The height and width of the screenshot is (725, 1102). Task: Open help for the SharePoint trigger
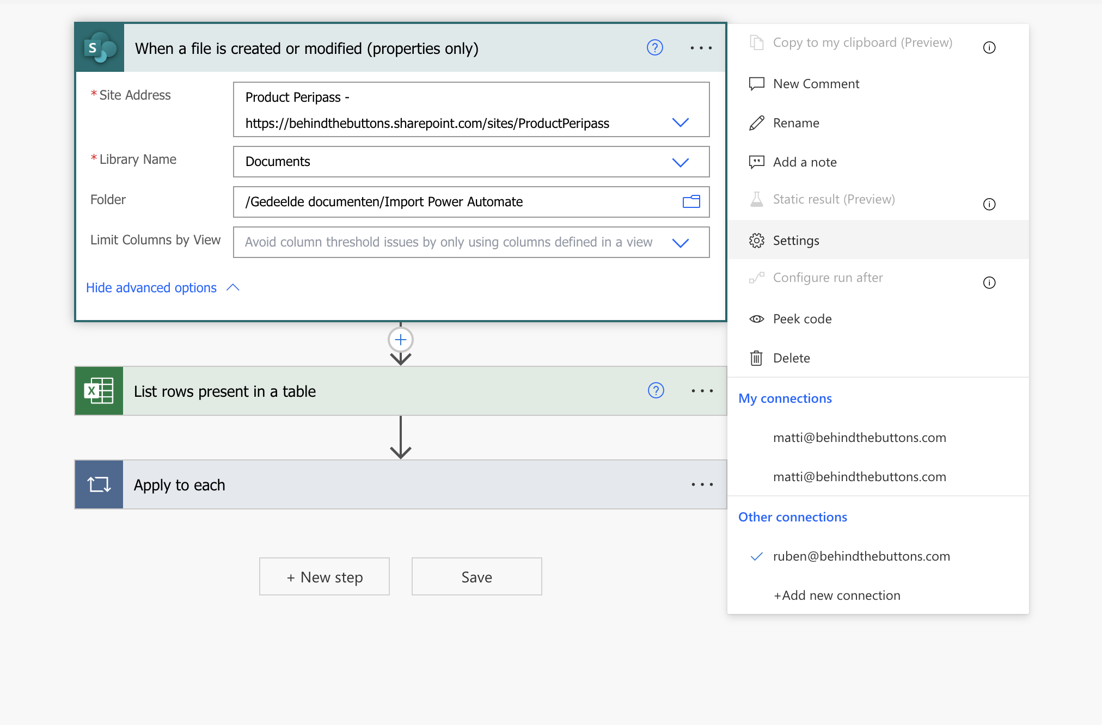[x=654, y=48]
